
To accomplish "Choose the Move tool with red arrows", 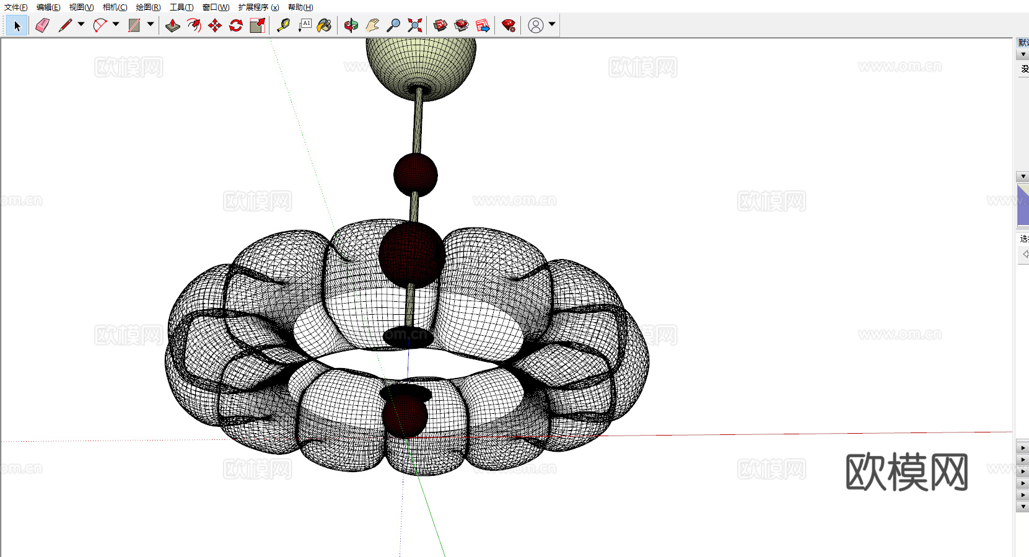I will point(215,25).
